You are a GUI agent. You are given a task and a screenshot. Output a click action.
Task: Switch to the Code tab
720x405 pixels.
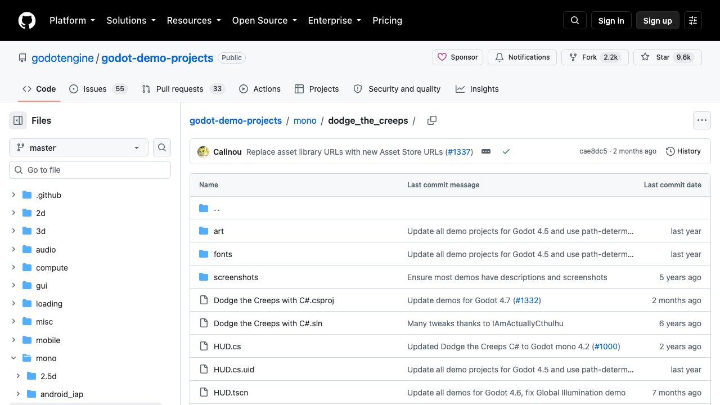pyautogui.click(x=39, y=89)
